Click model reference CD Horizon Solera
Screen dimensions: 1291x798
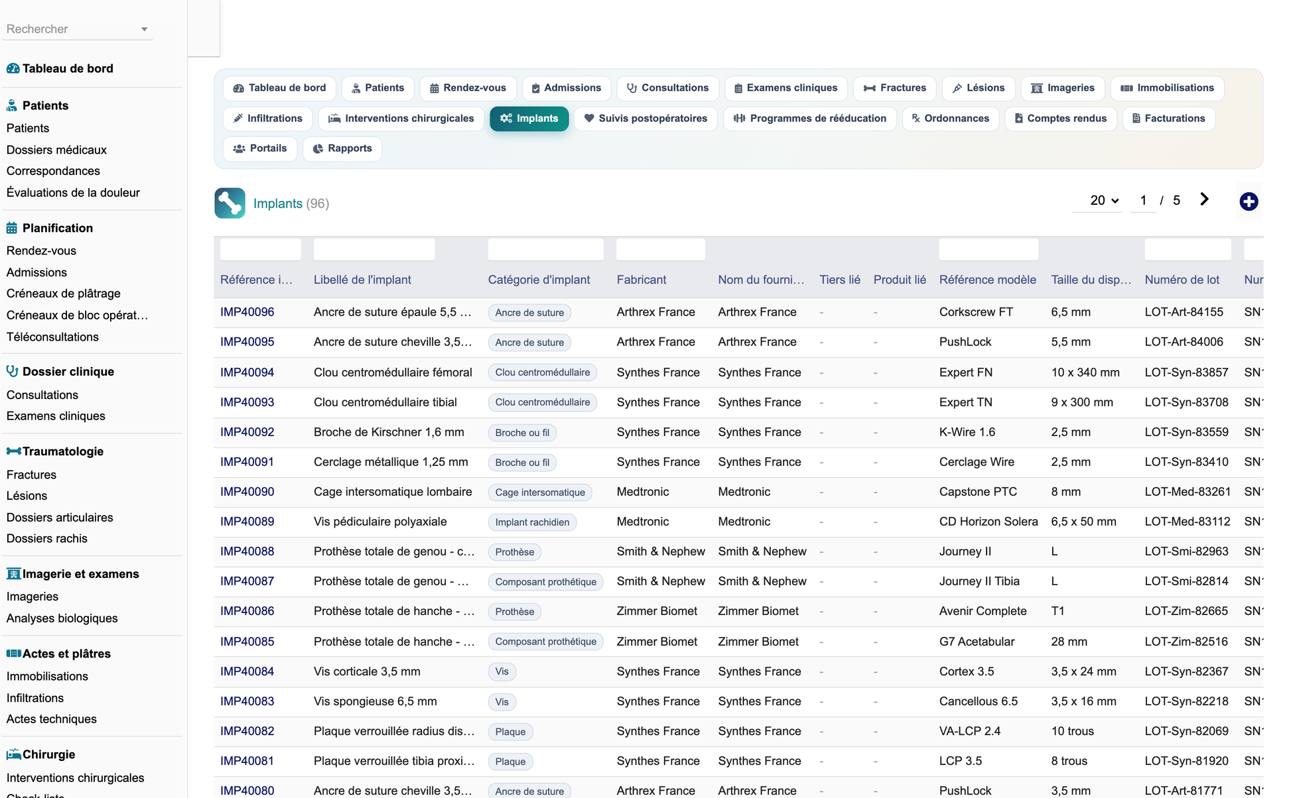tap(988, 522)
